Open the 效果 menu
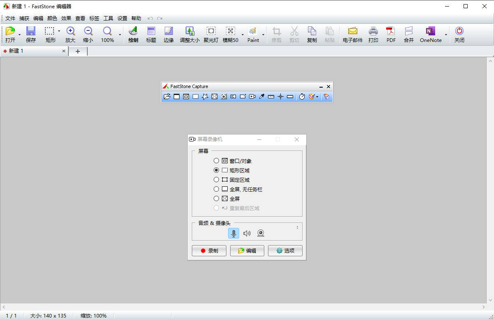 [x=66, y=19]
